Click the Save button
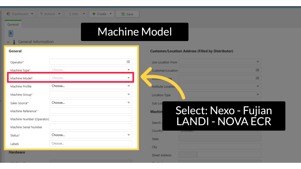The height and width of the screenshot is (169, 301). tap(128, 14)
